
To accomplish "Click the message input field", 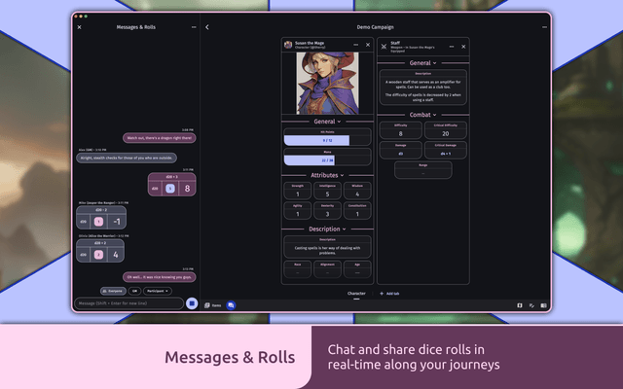I will 128,303.
